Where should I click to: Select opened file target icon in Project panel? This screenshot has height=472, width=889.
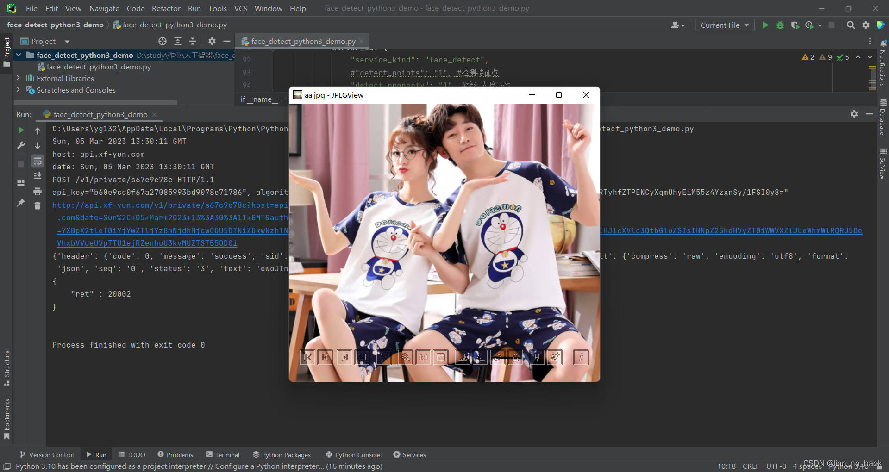163,41
